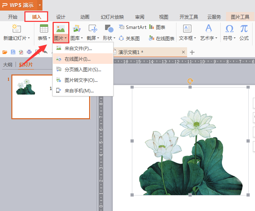255x211 pixels.
Task: Select 图片转文字(O) menu entry
Action: (83, 80)
